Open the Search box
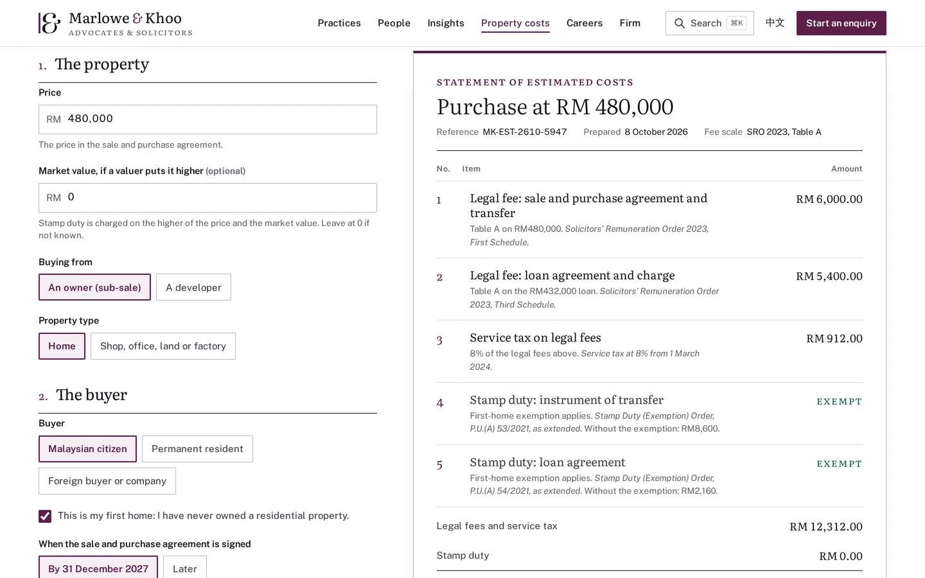 point(710,23)
